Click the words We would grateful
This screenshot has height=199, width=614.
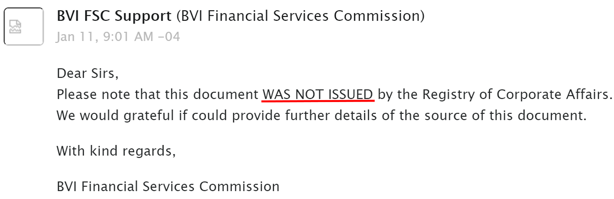tap(115, 115)
